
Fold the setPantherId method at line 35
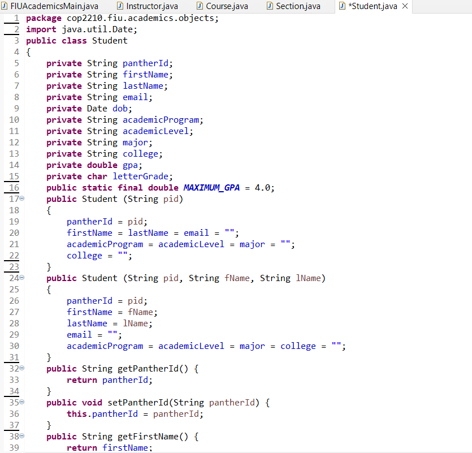(22, 402)
